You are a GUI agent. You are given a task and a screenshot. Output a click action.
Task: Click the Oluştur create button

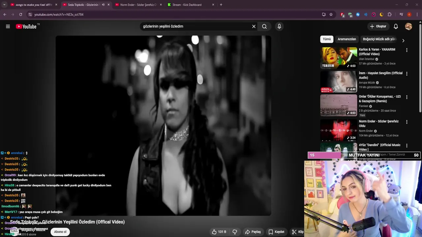[378, 26]
